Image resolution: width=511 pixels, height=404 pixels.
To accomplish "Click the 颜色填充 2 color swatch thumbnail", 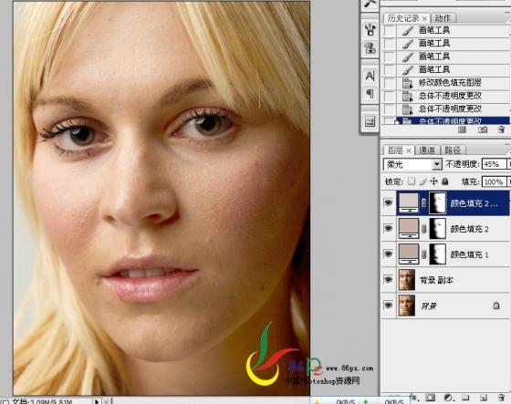I will pos(409,228).
